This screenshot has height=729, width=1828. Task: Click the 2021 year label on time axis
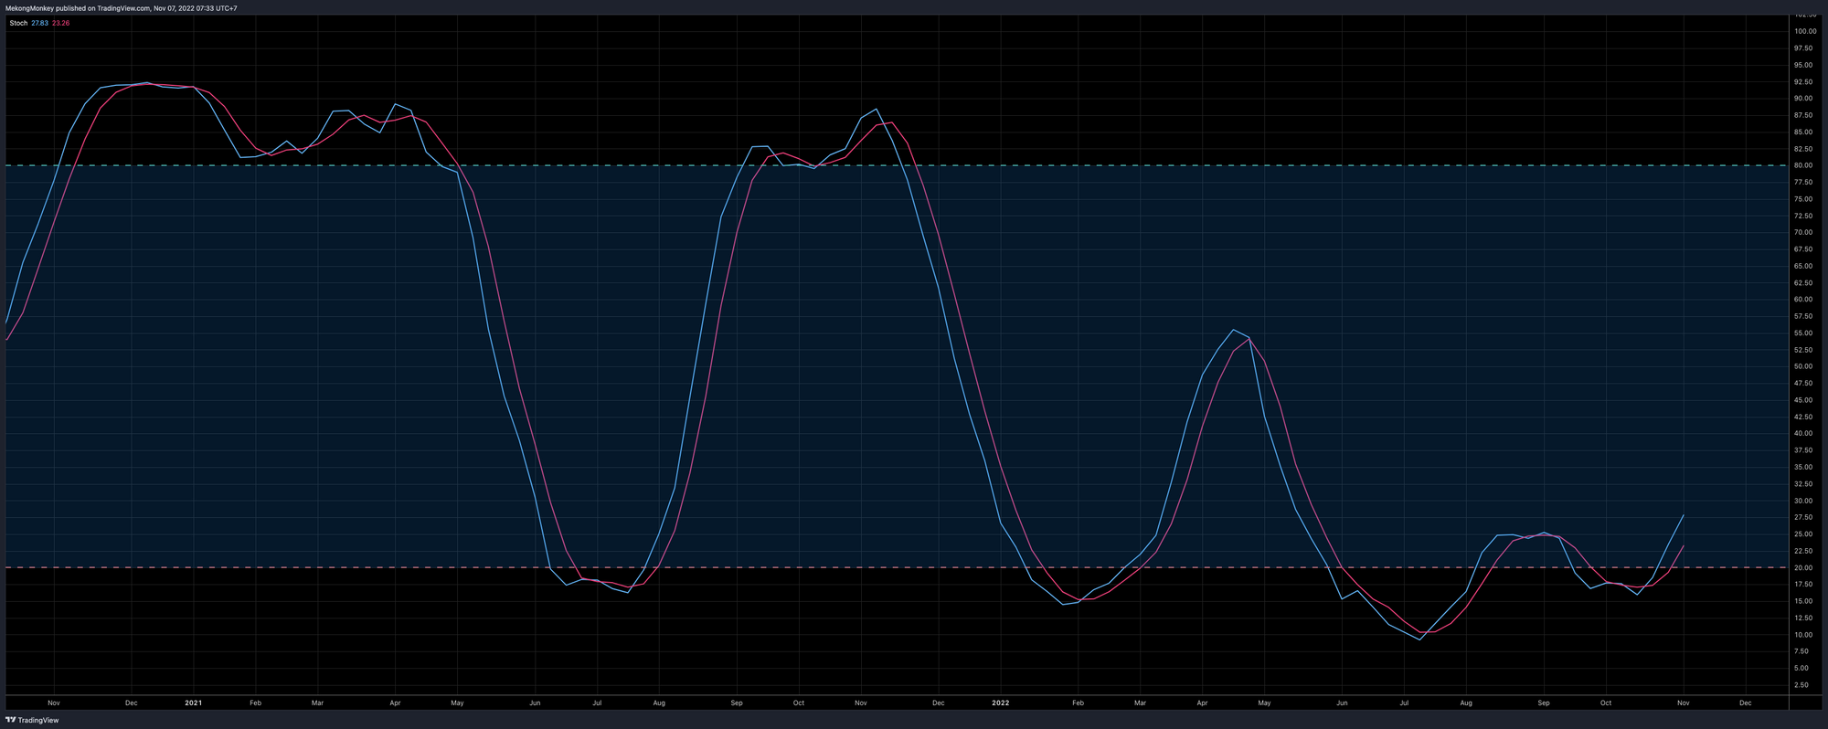pos(193,703)
